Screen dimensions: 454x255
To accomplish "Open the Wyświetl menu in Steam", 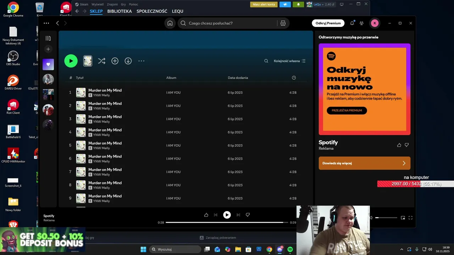I will 98,4.
